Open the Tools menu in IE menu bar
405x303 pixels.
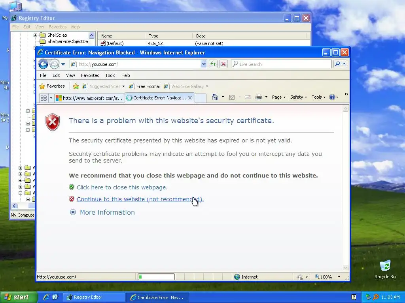(x=110, y=75)
